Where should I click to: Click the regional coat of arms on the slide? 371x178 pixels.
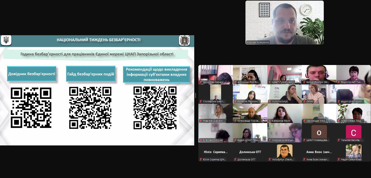click(x=184, y=40)
